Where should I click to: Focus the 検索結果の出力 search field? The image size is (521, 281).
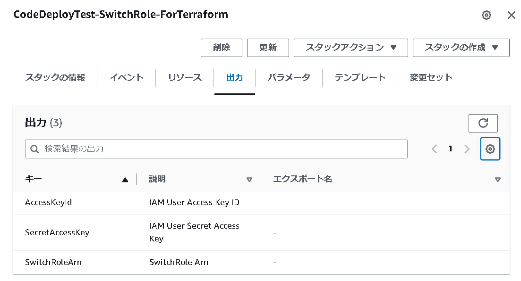click(x=222, y=149)
